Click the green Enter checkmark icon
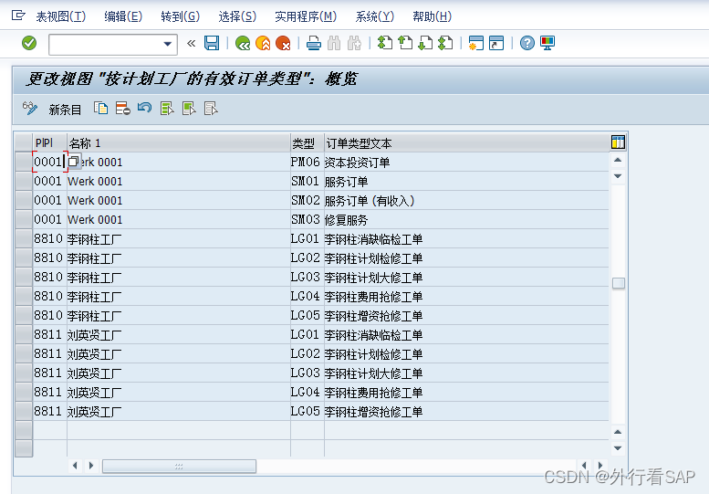This screenshot has height=494, width=709. (x=29, y=44)
